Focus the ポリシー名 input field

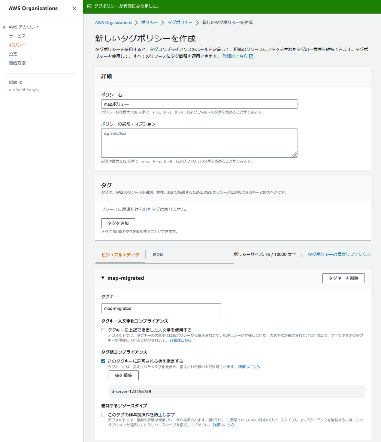(199, 104)
